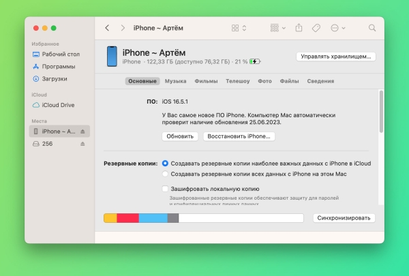Click the search magnifier icon

[372, 28]
